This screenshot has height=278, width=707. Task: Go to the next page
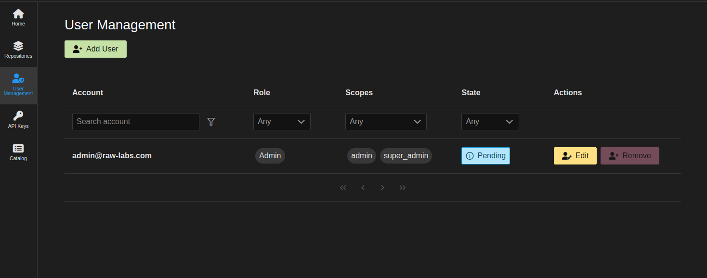click(x=382, y=188)
